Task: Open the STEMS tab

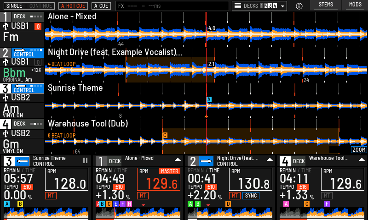Action: pos(326,5)
